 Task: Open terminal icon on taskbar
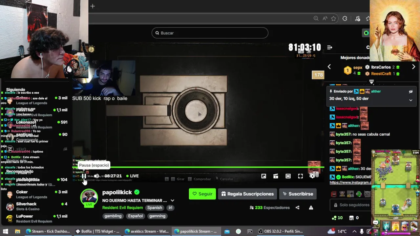pos(250,231)
